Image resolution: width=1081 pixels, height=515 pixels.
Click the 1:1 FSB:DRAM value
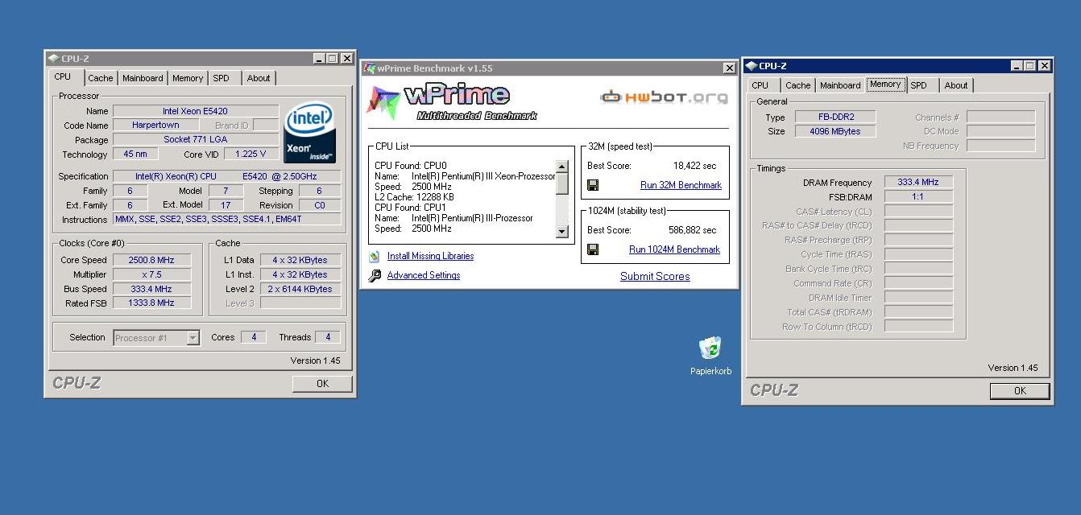tap(918, 196)
